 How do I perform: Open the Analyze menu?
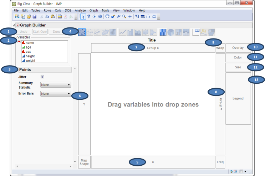pyautogui.click(x=80, y=10)
